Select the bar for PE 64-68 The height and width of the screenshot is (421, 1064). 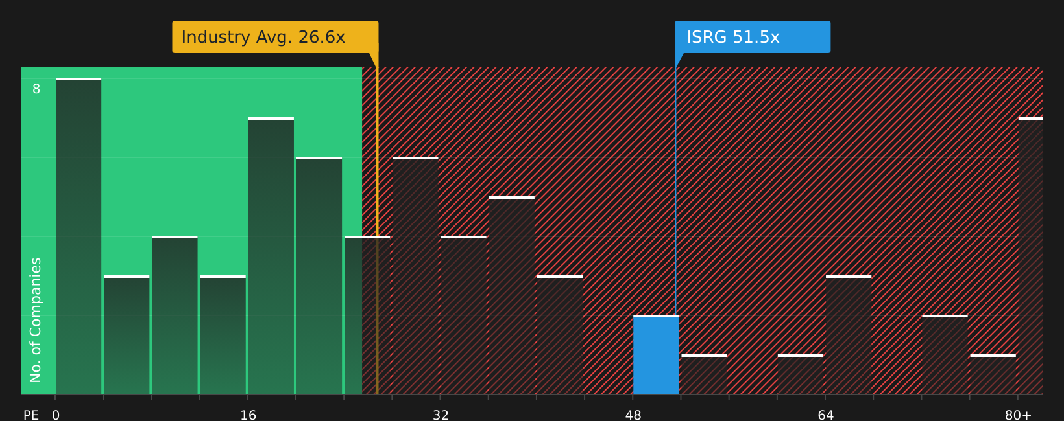click(849, 335)
